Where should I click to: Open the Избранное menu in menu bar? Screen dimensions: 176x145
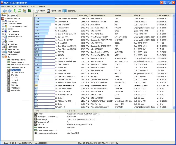(24, 6)
